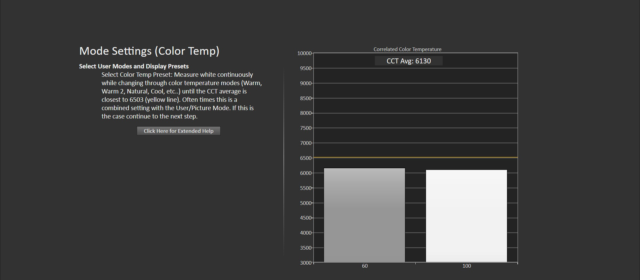Click the 5000 axis label

coord(305,203)
